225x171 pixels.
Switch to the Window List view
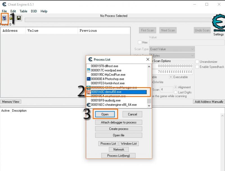click(129, 143)
